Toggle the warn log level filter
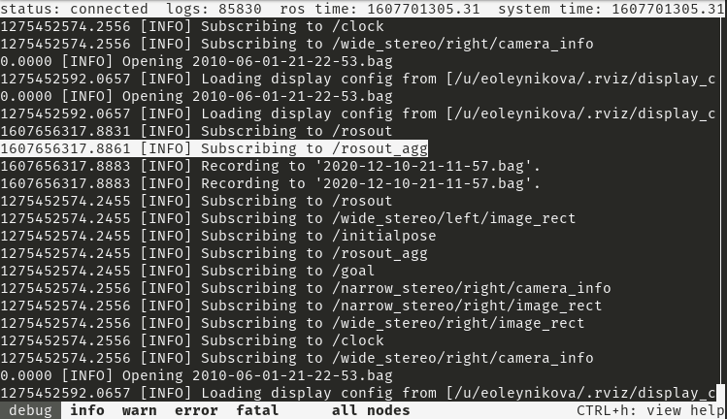 tap(140, 410)
